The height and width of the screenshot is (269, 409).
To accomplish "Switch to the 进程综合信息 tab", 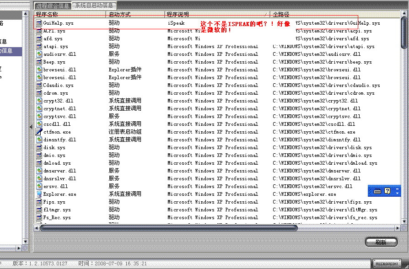I will click(53, 5).
